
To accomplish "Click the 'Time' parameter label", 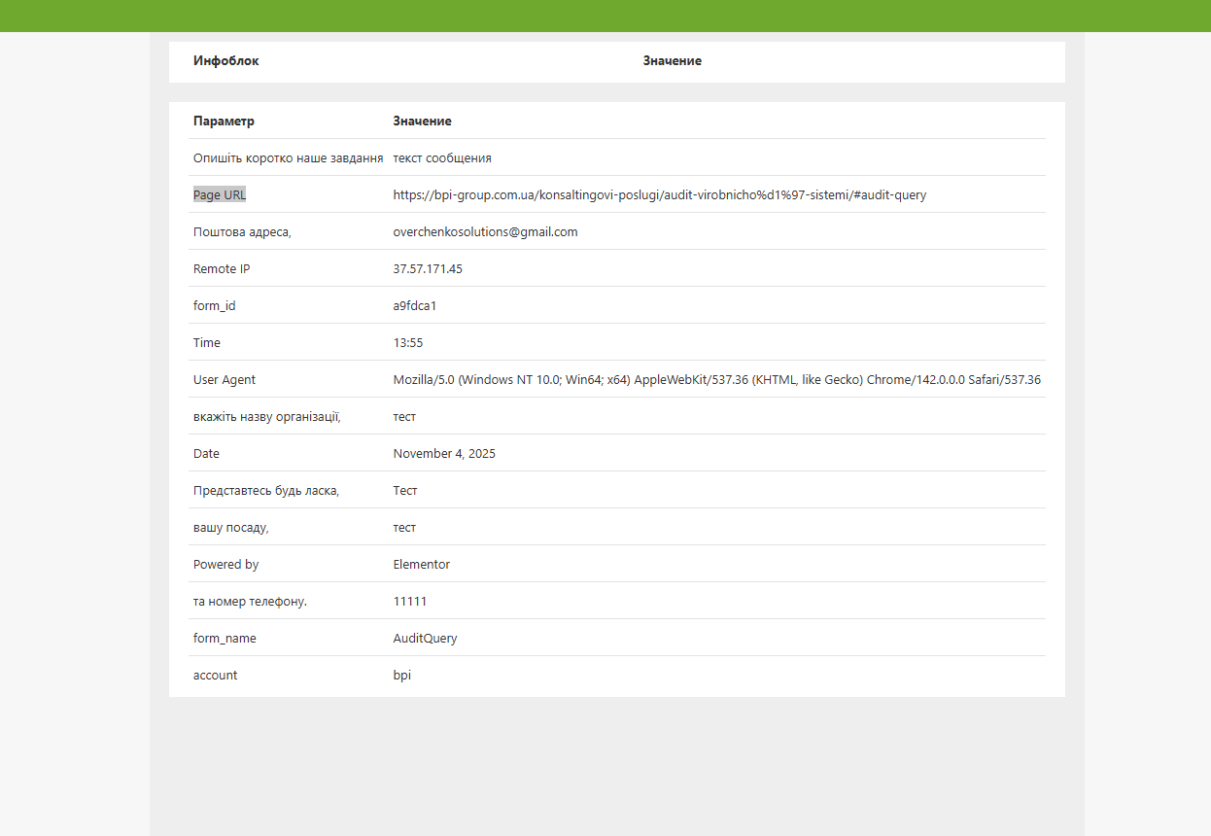I will 207,343.
